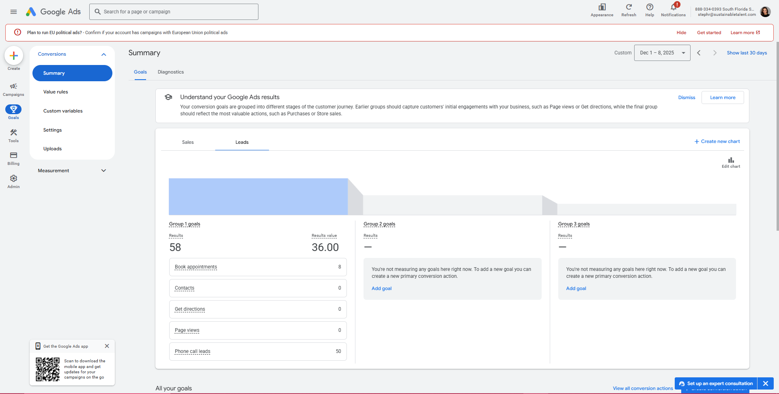This screenshot has height=394, width=779.
Task: Click the Create plus button
Action: tap(14, 56)
